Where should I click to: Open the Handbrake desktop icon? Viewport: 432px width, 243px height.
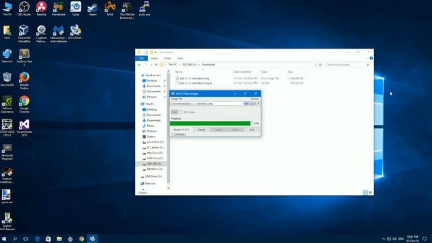pos(59,9)
